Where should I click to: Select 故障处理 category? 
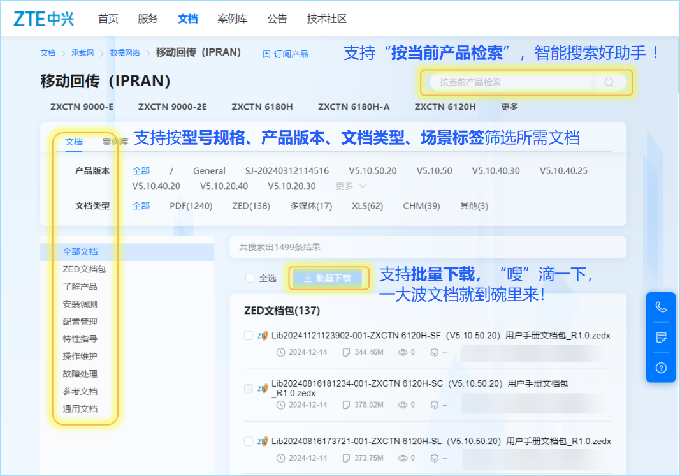pos(80,374)
